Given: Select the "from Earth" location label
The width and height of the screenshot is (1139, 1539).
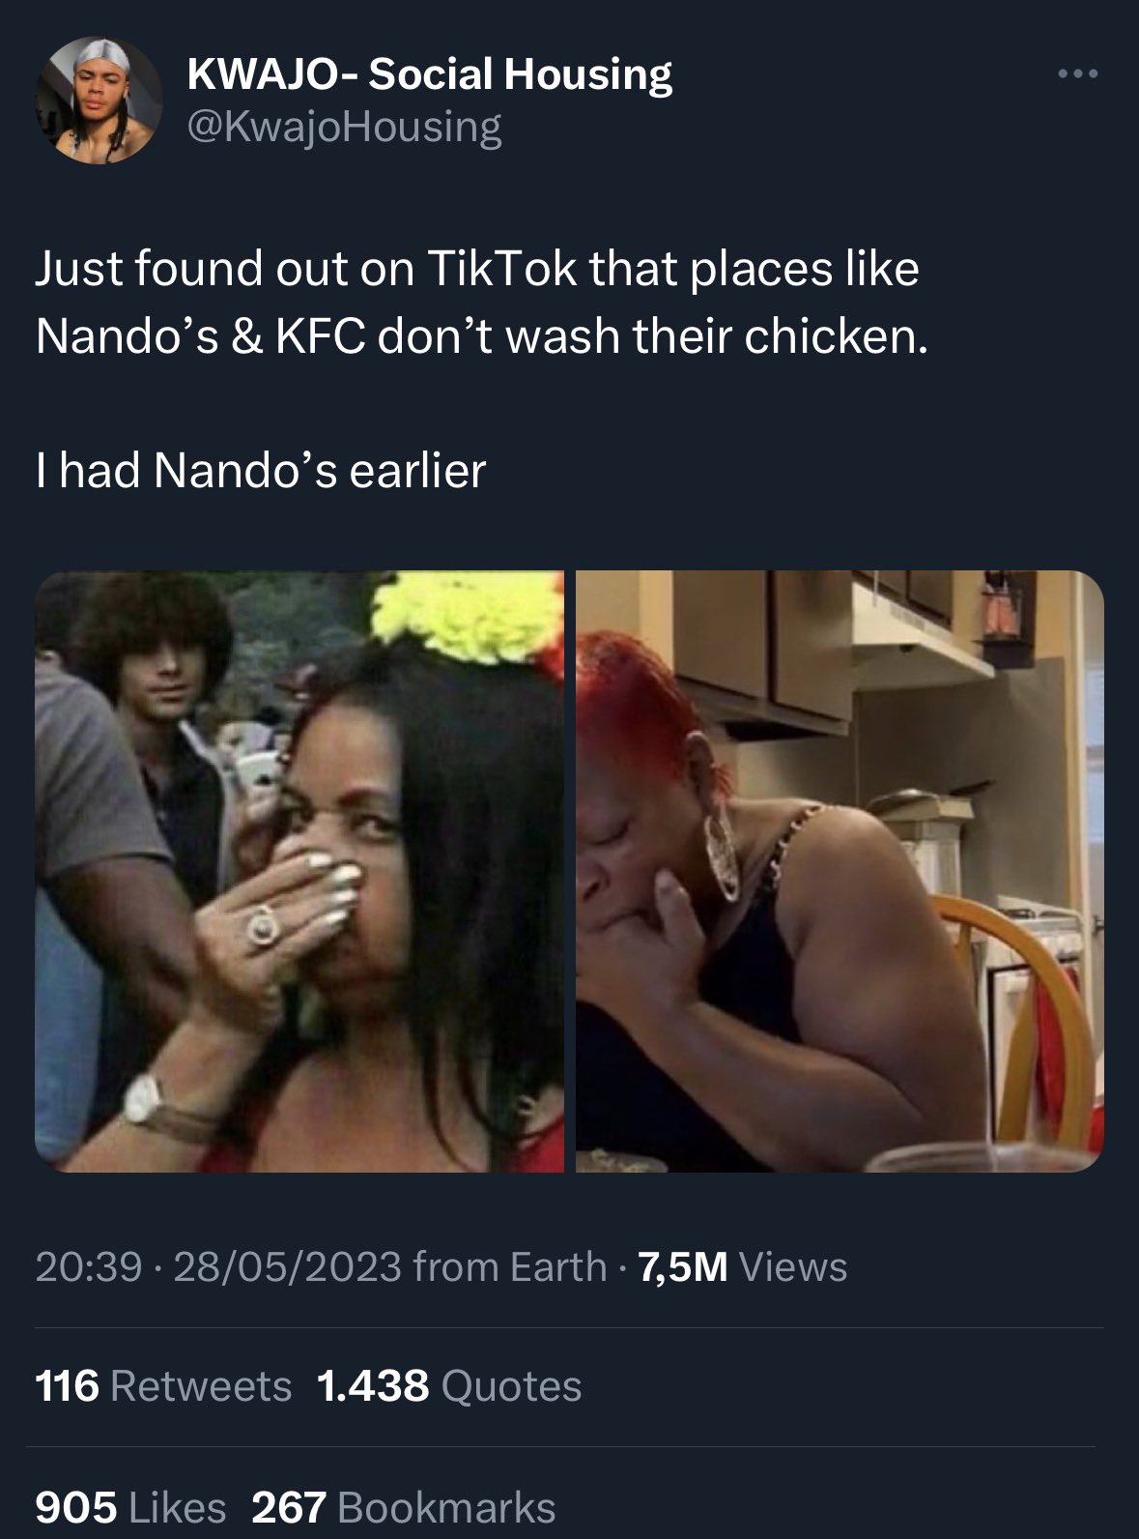Looking at the screenshot, I should pyautogui.click(x=509, y=1266).
